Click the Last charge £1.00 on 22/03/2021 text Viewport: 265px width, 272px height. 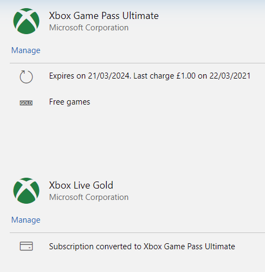(x=192, y=76)
